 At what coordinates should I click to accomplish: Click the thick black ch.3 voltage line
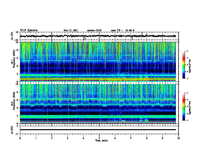(x=98, y=130)
